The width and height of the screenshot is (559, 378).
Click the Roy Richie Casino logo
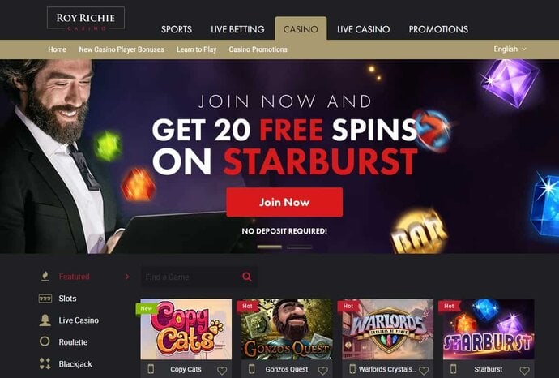point(86,19)
